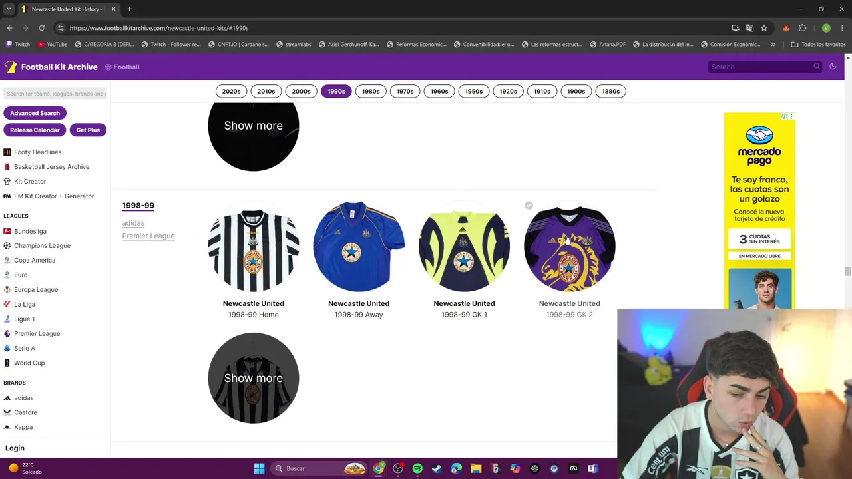The width and height of the screenshot is (852, 479).
Task: Jump to the 1980s decade
Action: (x=371, y=92)
